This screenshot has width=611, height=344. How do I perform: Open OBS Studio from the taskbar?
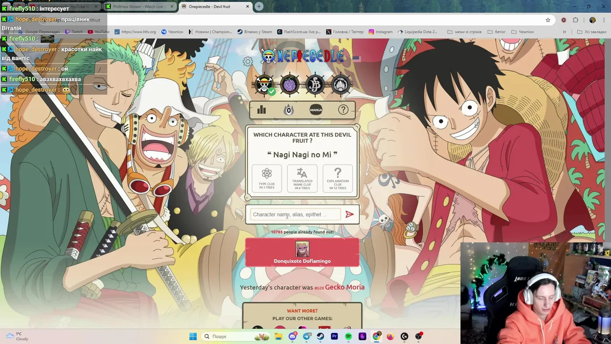click(x=419, y=336)
